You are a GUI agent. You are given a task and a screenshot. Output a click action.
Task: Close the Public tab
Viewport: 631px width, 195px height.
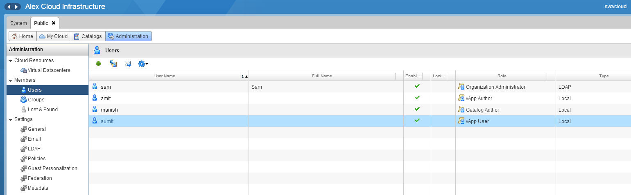tap(54, 23)
